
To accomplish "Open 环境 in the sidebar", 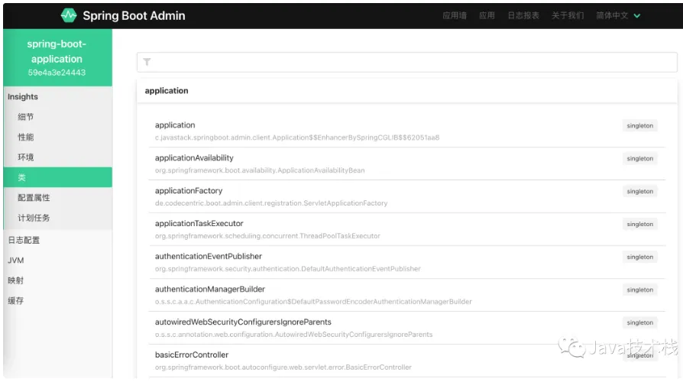I will coord(26,157).
